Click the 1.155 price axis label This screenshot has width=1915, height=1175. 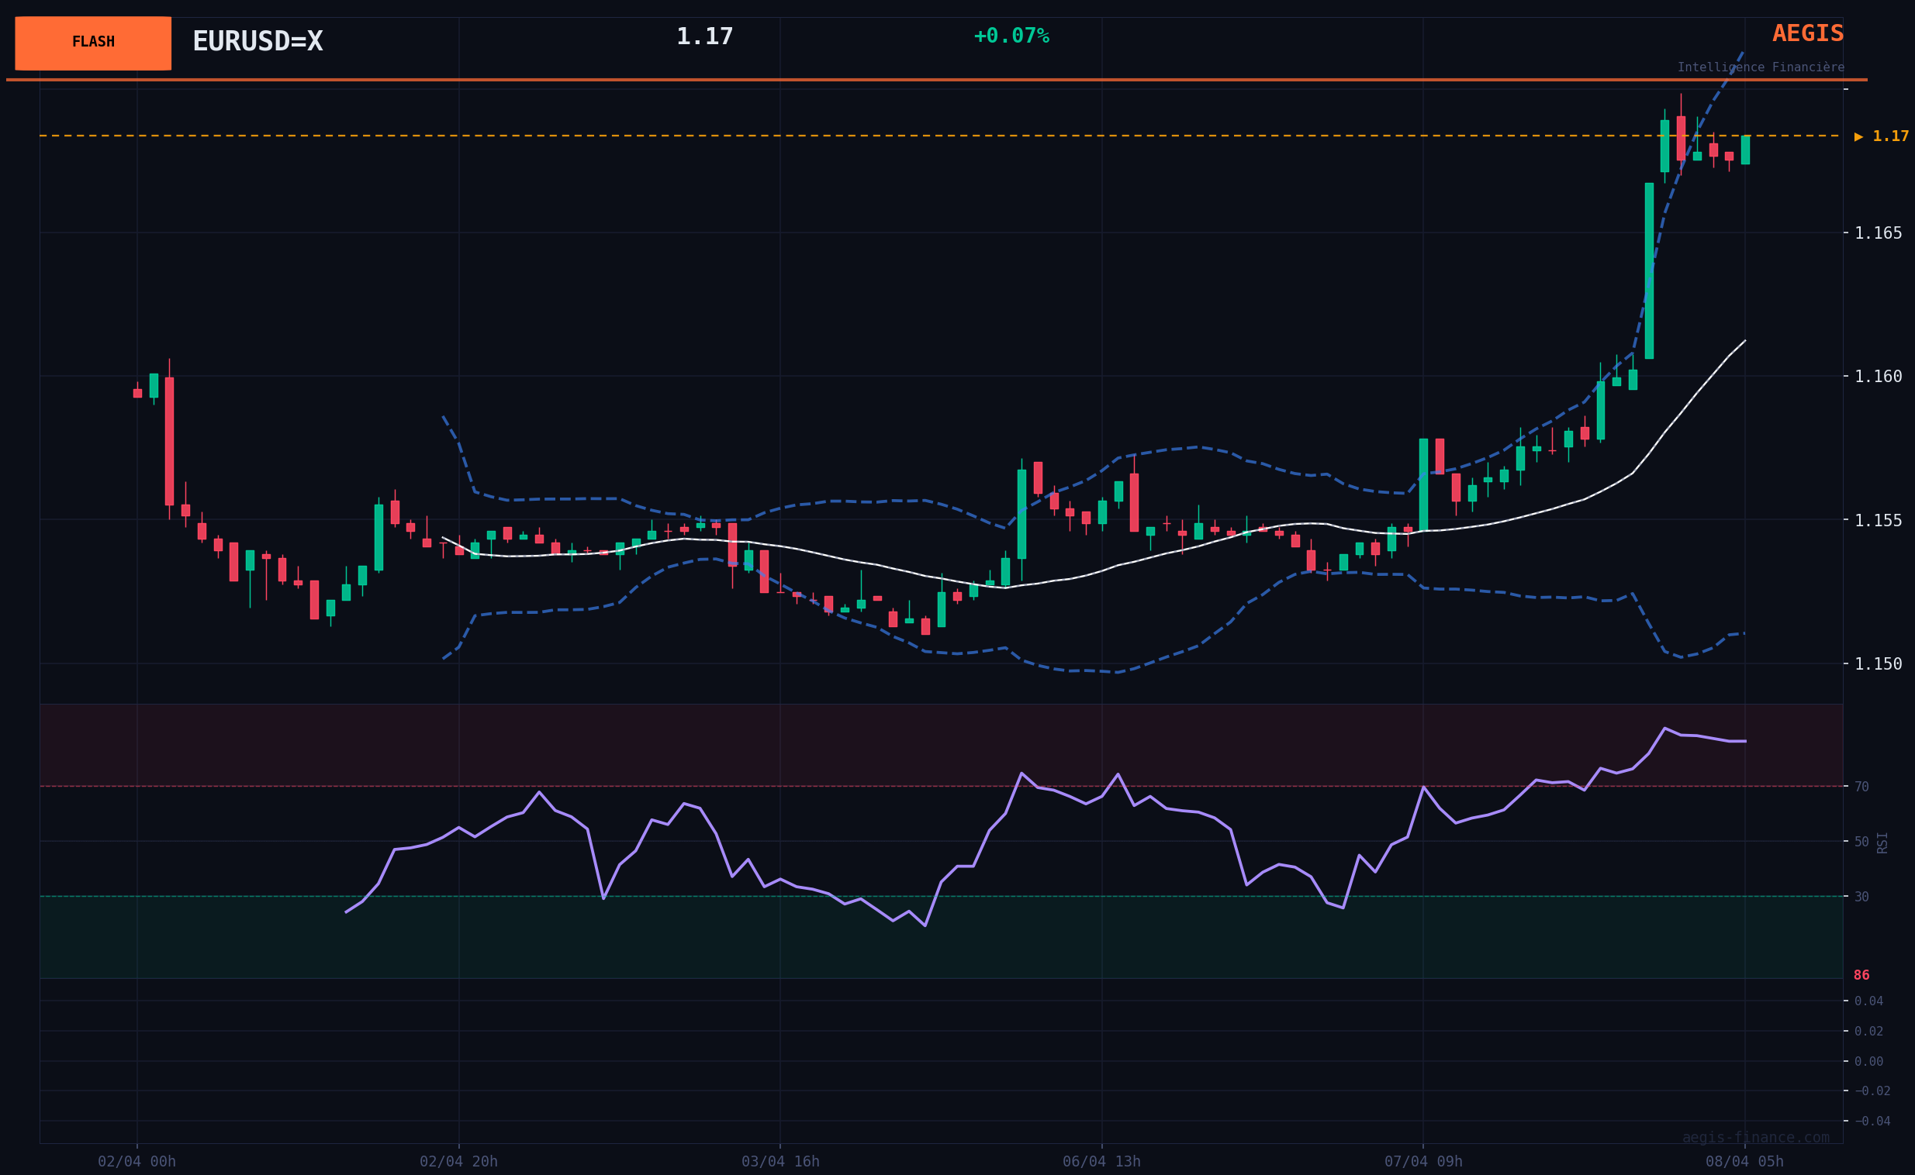coord(1878,521)
